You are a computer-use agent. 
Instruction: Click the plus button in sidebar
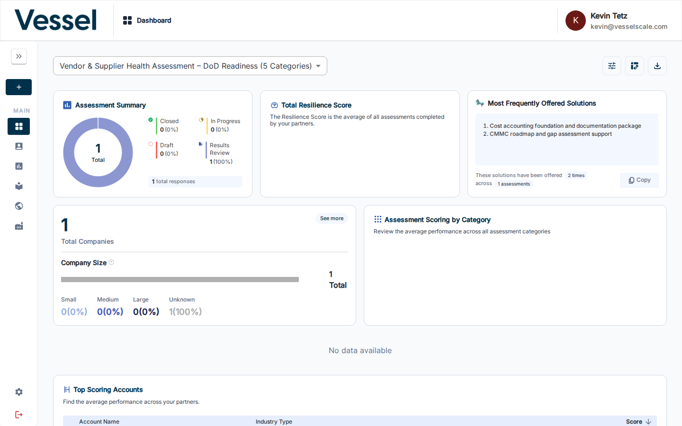coord(19,87)
